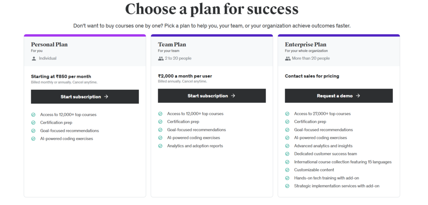Click Starting at ₹850 per month text

[61, 76]
